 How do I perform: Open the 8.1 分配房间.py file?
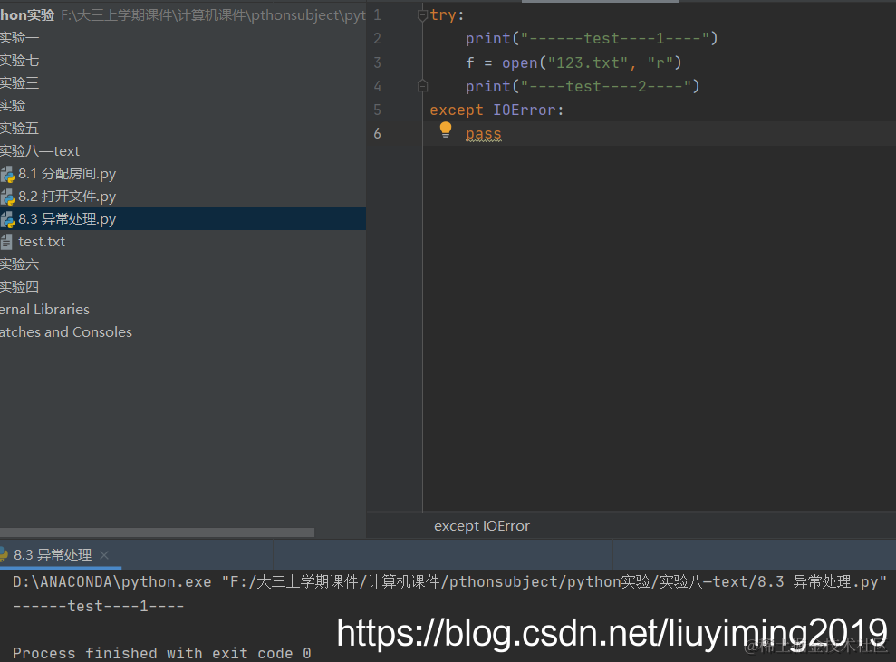click(67, 174)
